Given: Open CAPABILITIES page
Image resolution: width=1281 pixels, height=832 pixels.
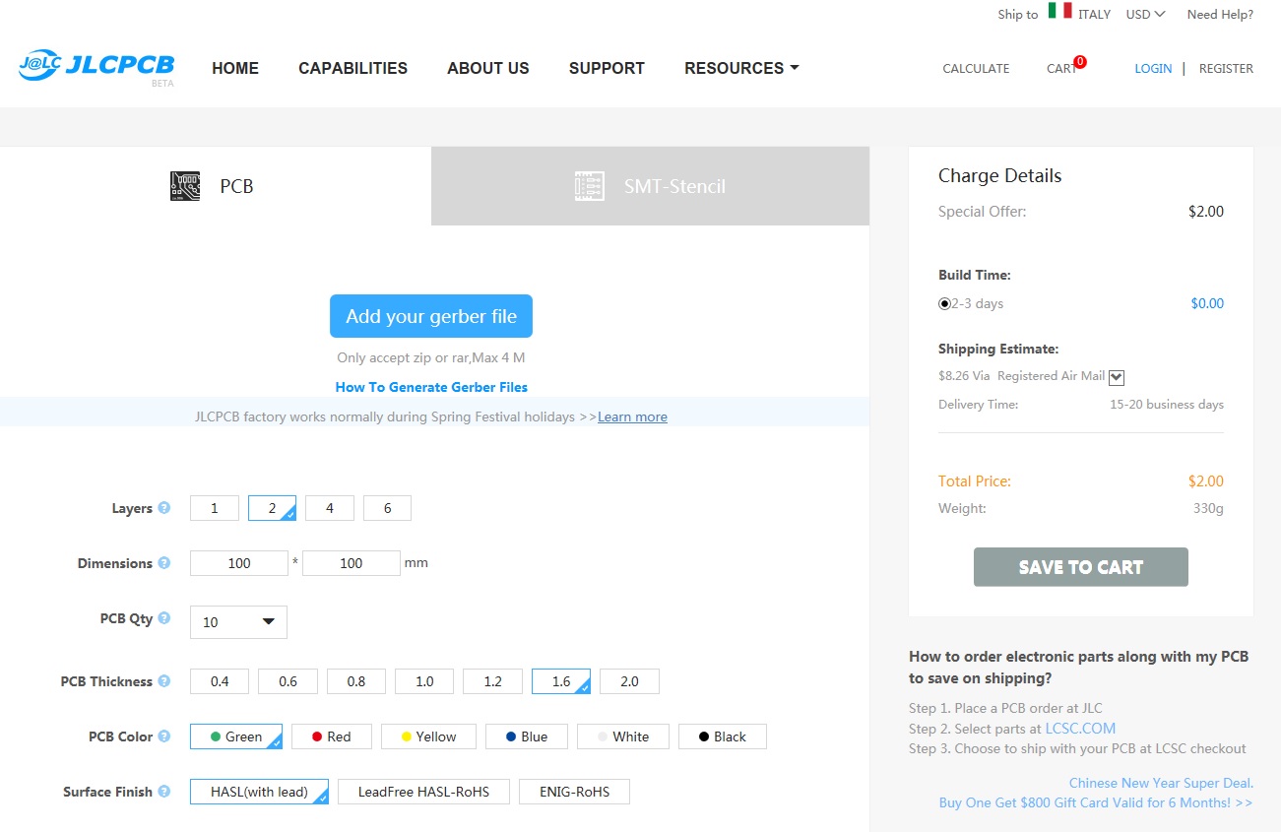Looking at the screenshot, I should click(353, 68).
